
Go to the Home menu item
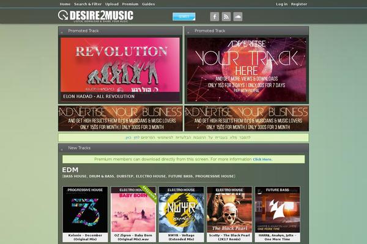(65, 4)
